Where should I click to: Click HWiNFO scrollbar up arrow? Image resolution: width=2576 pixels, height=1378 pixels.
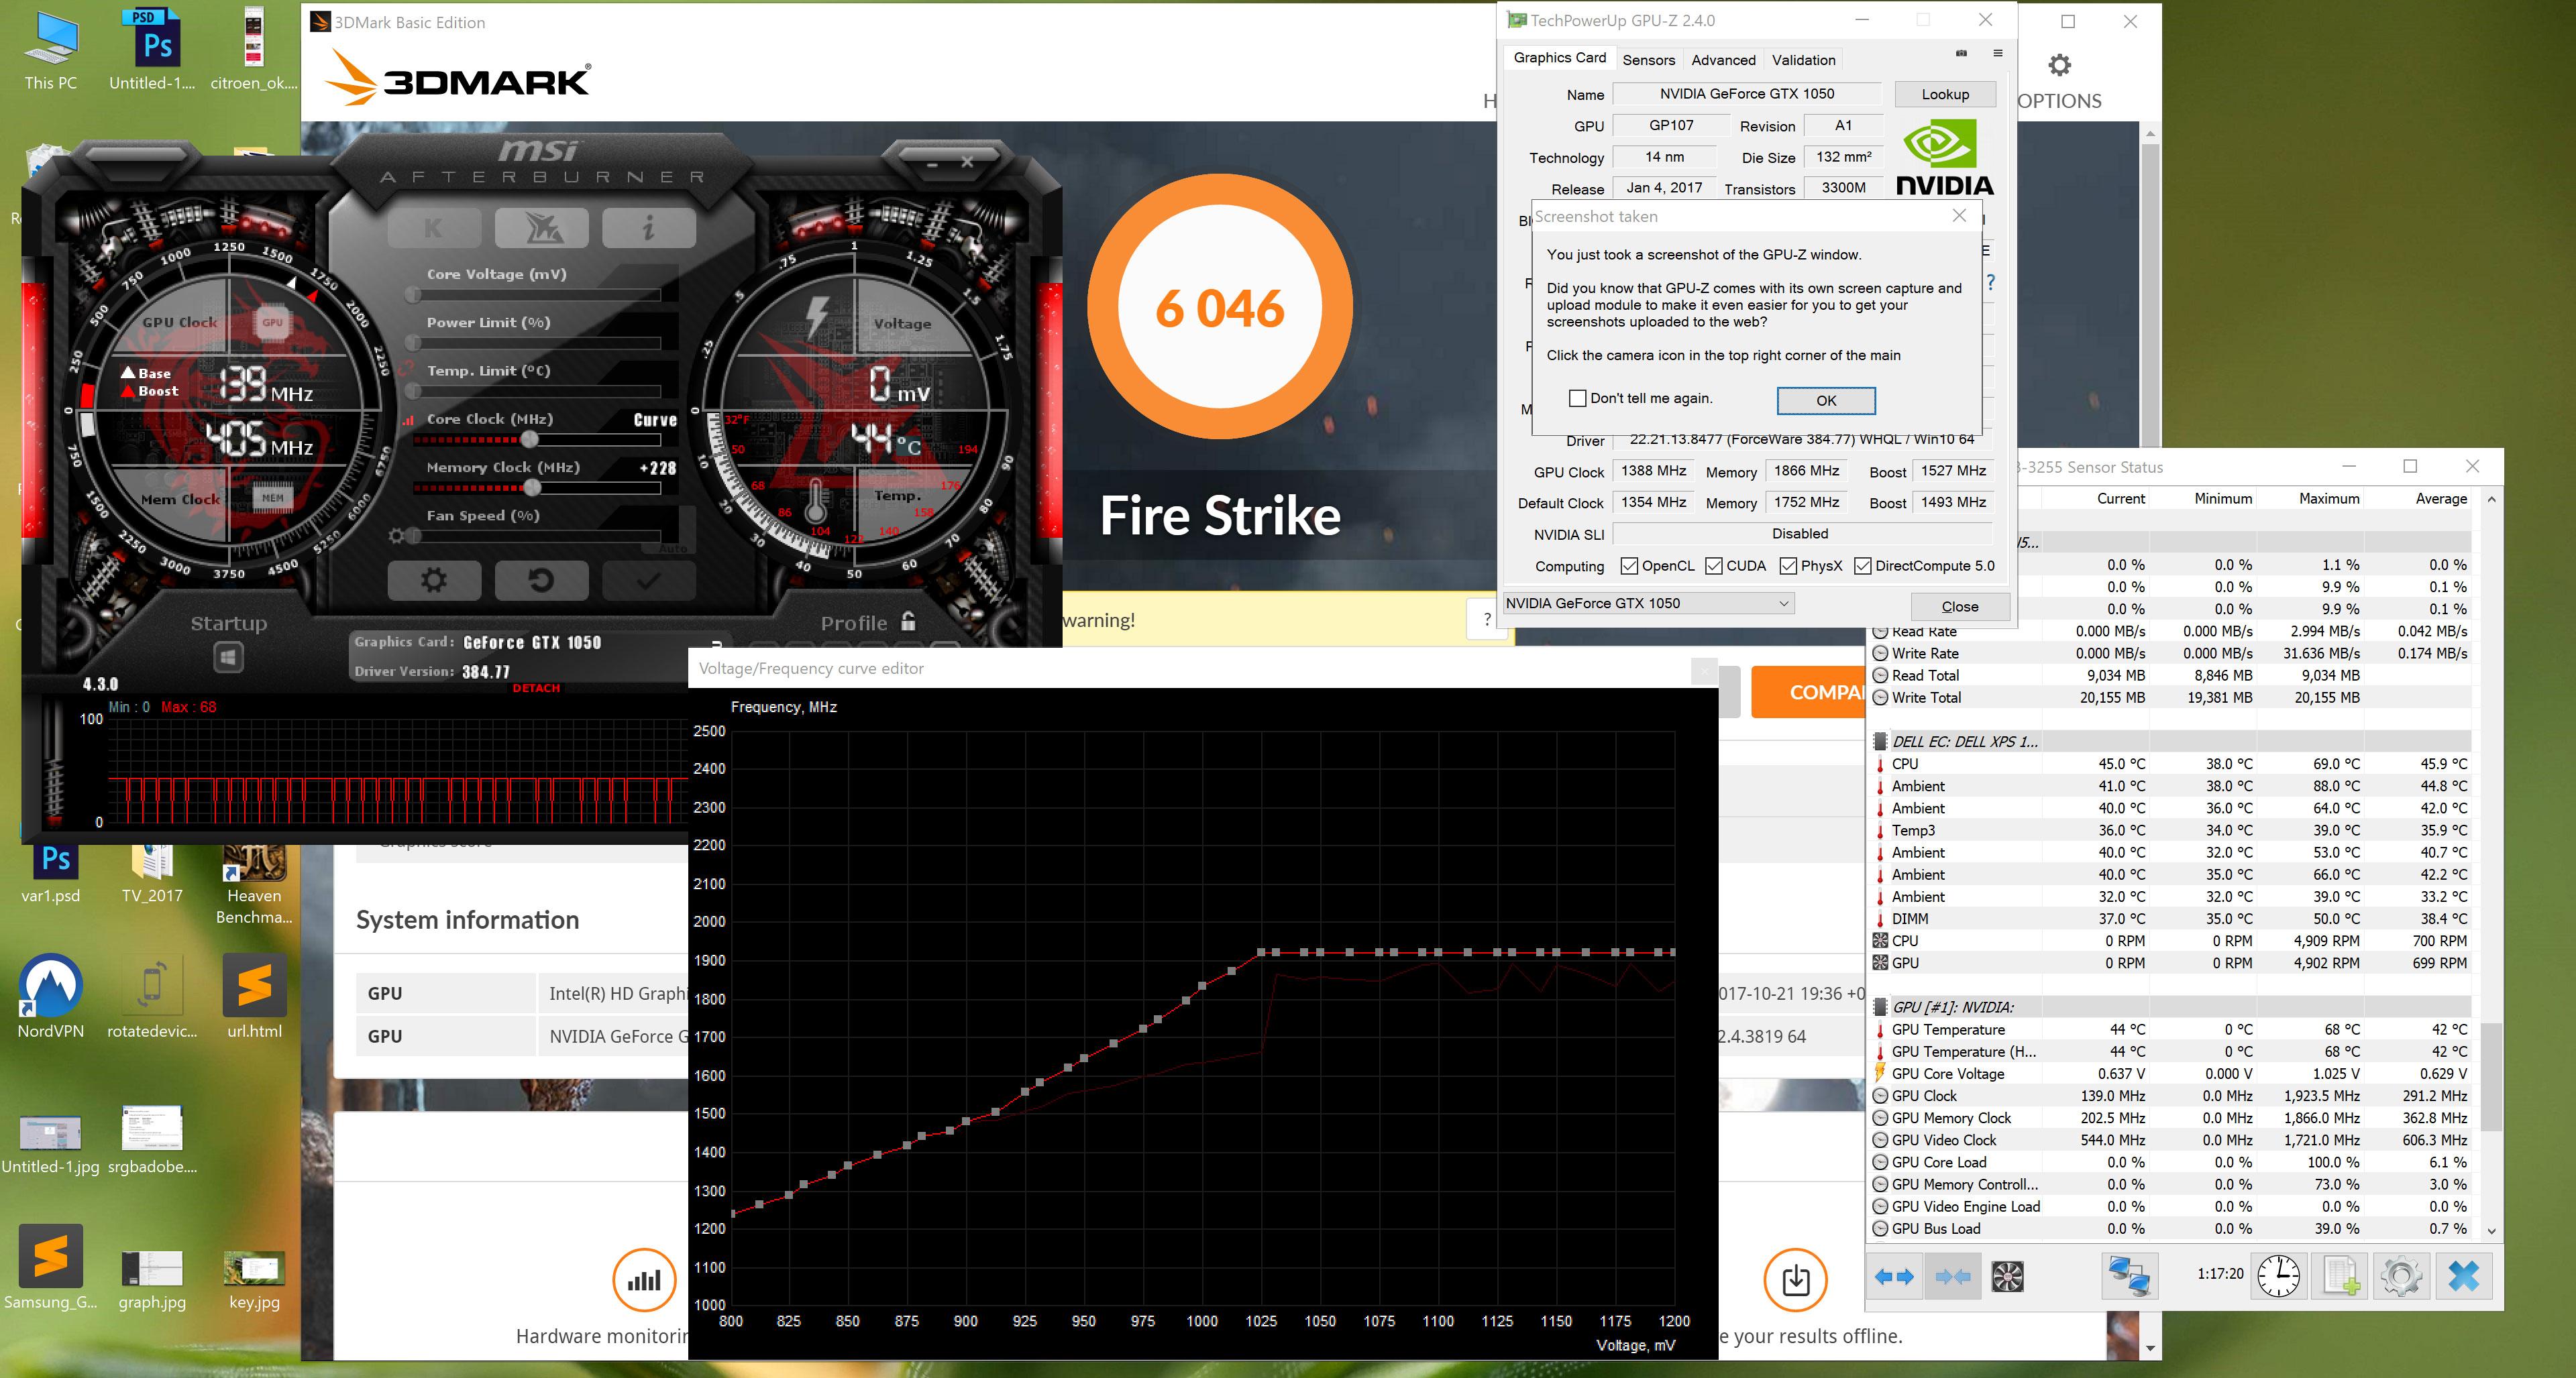pos(2491,500)
